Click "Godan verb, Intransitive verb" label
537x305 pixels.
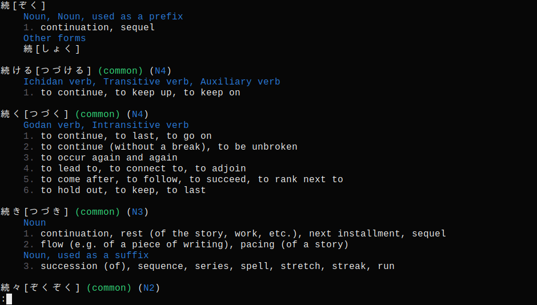click(106, 125)
